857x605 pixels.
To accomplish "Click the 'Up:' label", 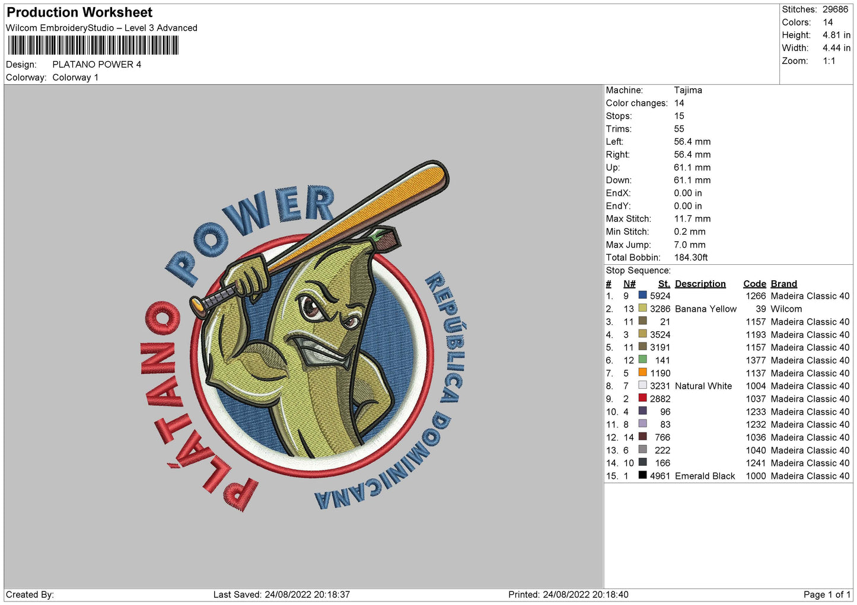I will [x=613, y=167].
